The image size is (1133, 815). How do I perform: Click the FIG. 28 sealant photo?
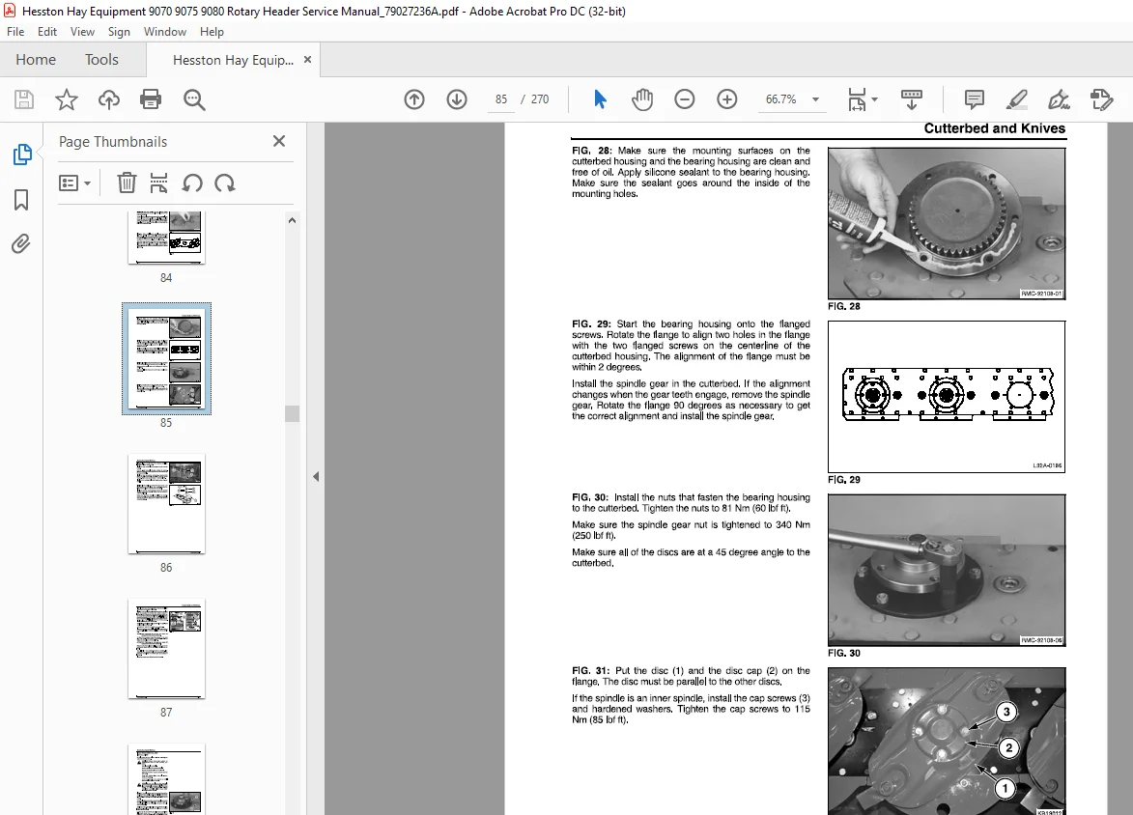946,223
